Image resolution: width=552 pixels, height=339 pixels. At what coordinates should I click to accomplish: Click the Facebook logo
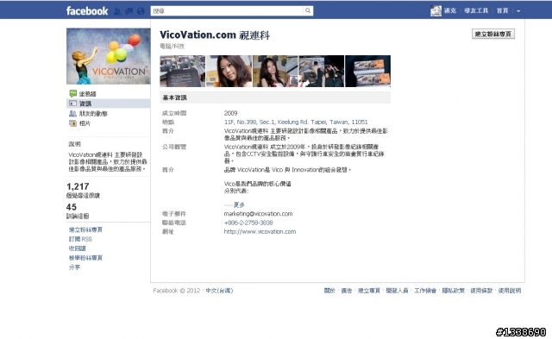87,11
